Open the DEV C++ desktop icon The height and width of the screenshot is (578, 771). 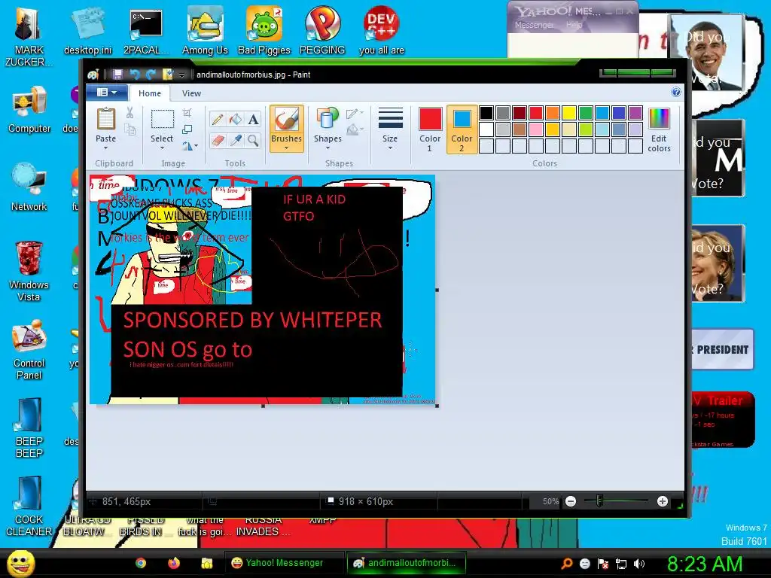tap(382, 30)
